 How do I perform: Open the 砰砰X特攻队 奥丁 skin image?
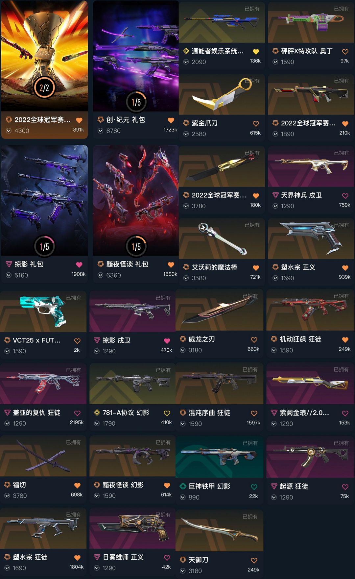pos(311,22)
